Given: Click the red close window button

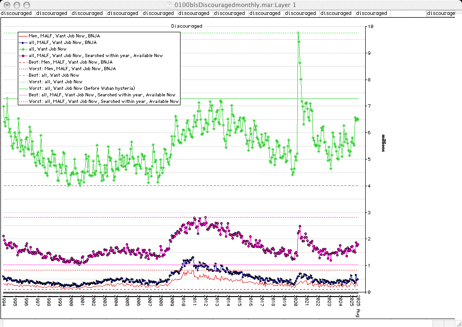Looking at the screenshot, I should [x=6, y=5].
